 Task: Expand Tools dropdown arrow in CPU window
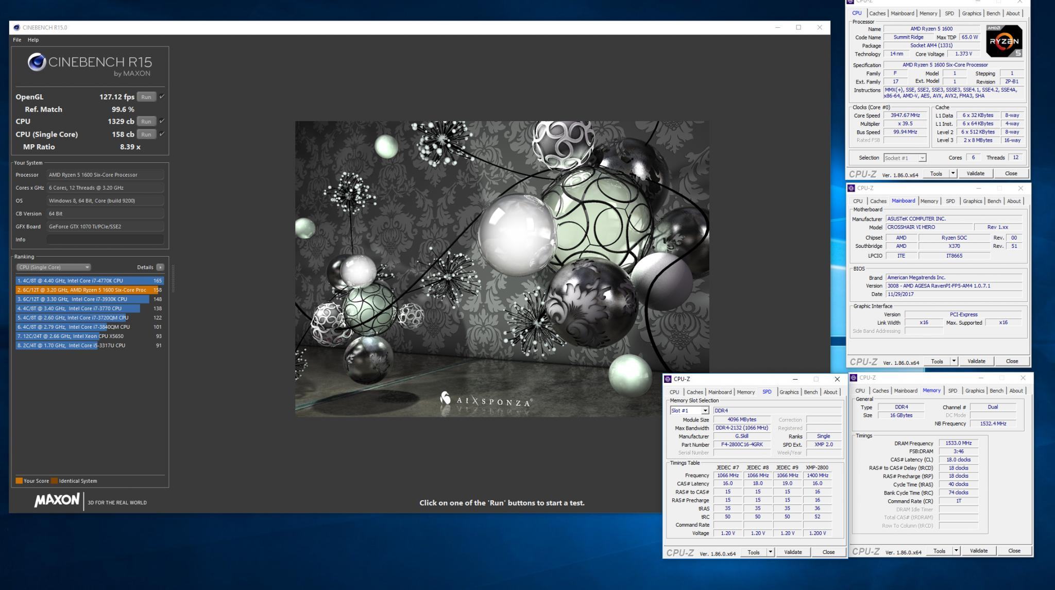pos(953,174)
